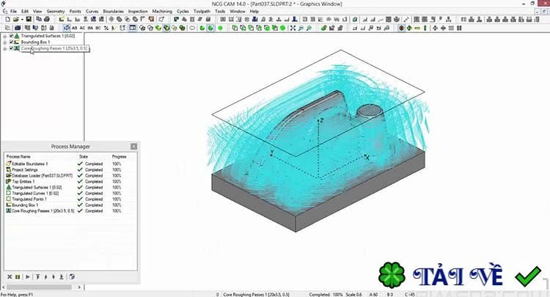Toggle Bounding Box 1 checkbox in tree
The height and width of the screenshot is (297, 550).
[x=11, y=42]
